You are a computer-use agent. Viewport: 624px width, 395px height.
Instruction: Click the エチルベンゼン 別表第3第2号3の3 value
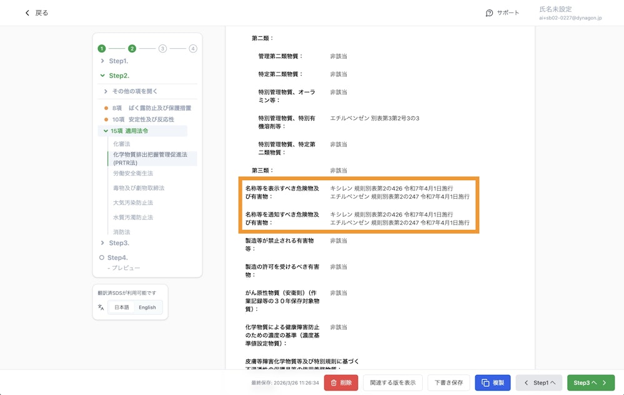coord(375,118)
